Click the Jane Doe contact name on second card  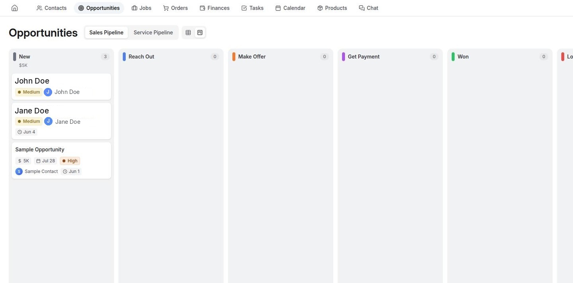click(68, 122)
